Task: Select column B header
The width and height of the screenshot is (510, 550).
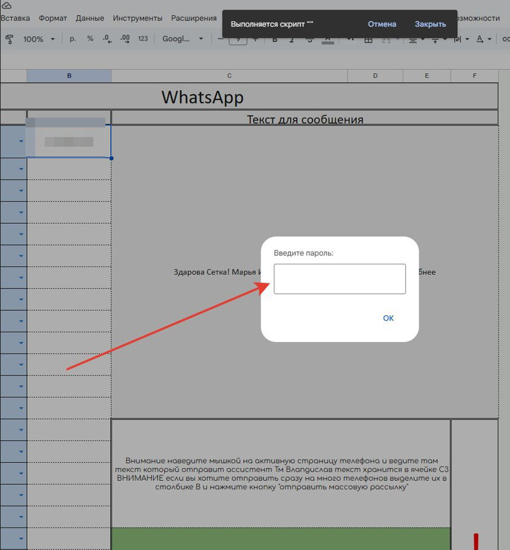Action: [x=69, y=76]
